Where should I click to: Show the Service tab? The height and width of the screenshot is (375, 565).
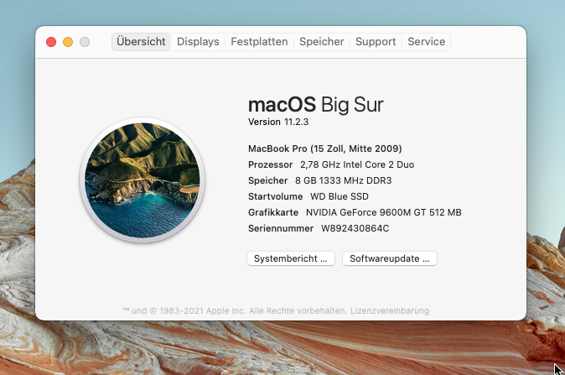(427, 42)
